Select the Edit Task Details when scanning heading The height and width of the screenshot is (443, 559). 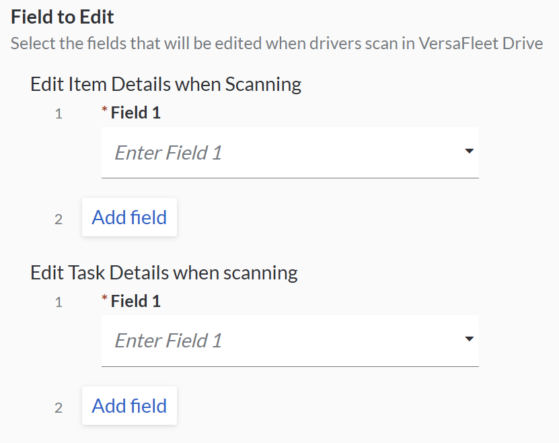164,273
